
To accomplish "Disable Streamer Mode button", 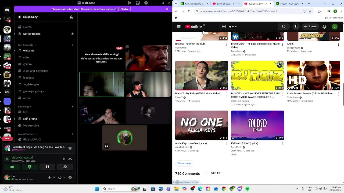I will point(124,9).
